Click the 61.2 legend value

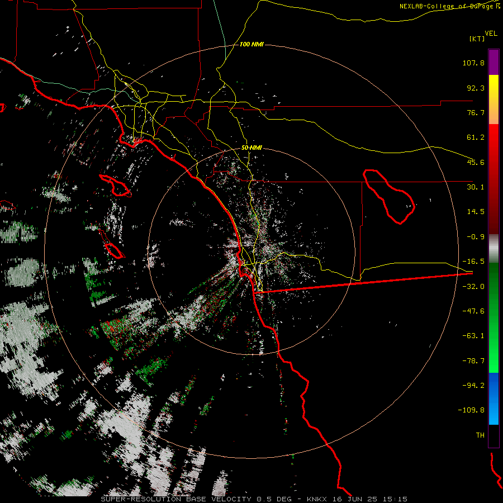point(476,137)
